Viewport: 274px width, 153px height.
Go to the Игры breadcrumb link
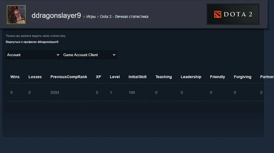pyautogui.click(x=91, y=17)
